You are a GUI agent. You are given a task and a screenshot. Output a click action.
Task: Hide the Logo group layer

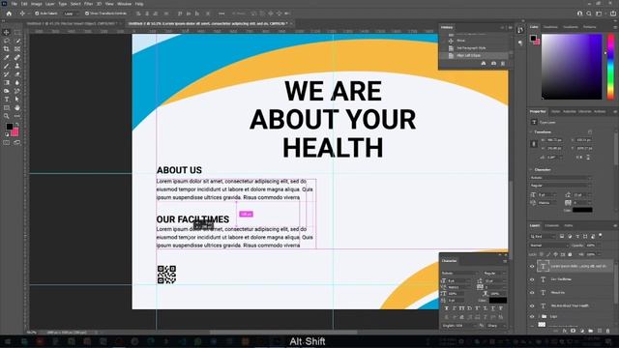click(532, 316)
